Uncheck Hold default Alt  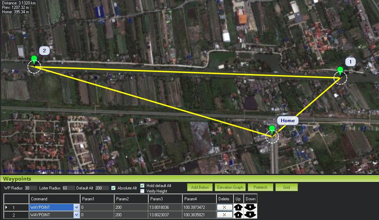click(x=142, y=185)
